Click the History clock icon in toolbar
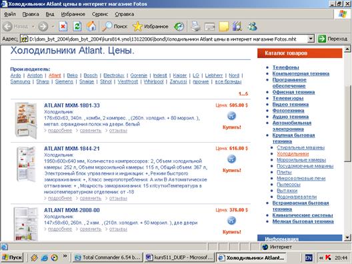 click(179, 27)
